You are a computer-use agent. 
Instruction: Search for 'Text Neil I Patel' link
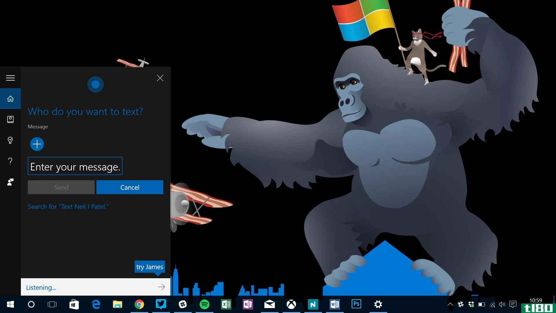point(68,206)
